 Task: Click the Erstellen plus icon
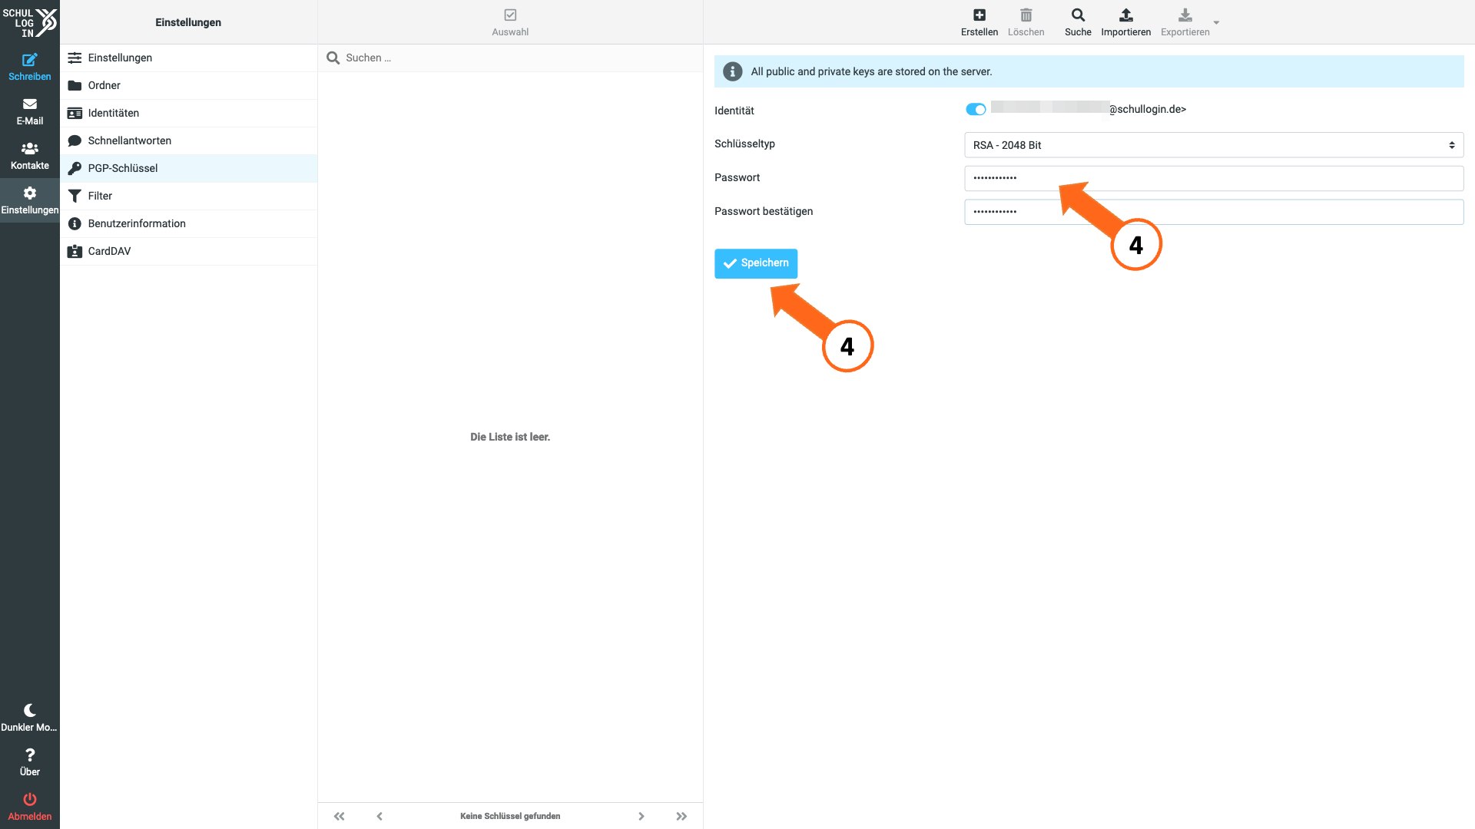pos(979,15)
